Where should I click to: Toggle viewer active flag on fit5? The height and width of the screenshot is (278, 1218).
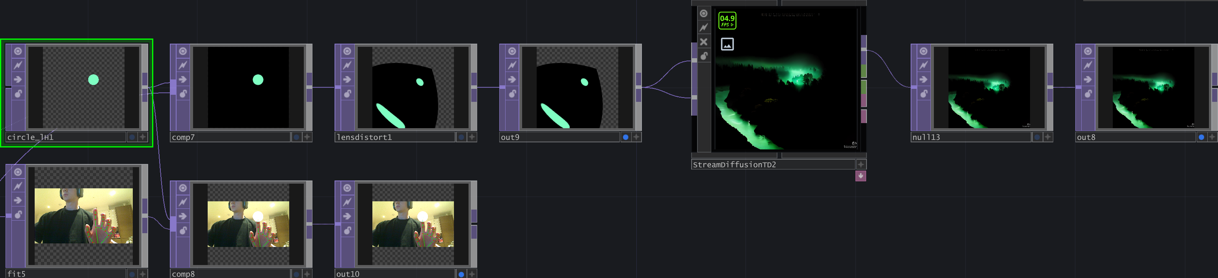[18, 172]
